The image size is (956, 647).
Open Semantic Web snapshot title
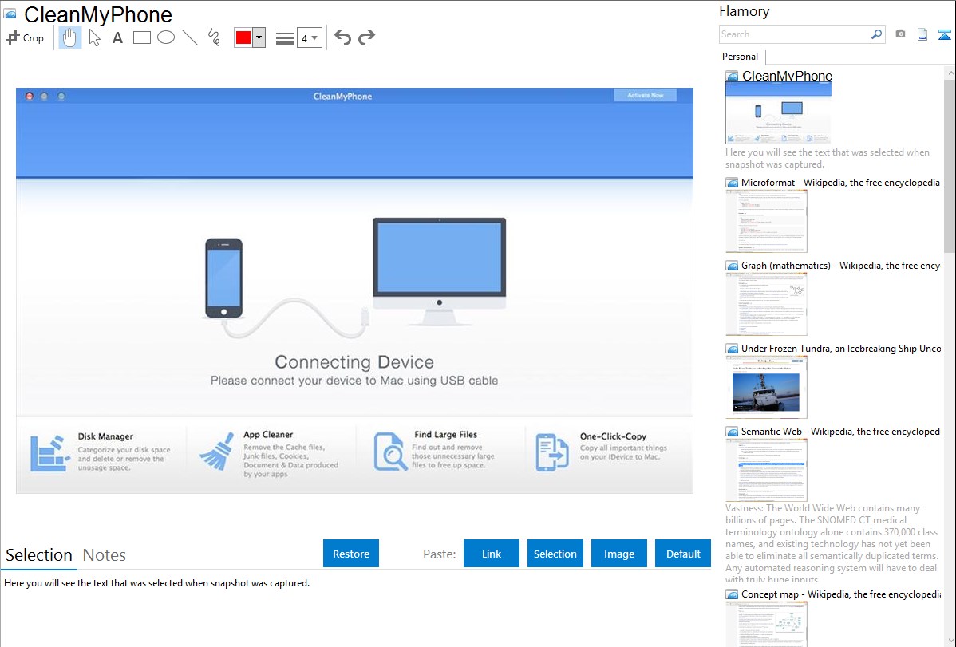(x=840, y=431)
